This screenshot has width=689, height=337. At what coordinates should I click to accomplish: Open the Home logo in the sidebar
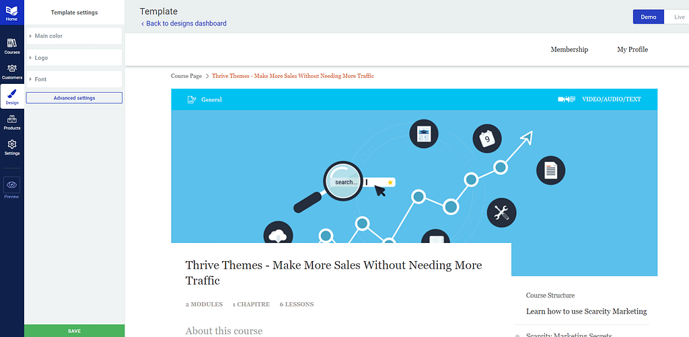(x=12, y=13)
